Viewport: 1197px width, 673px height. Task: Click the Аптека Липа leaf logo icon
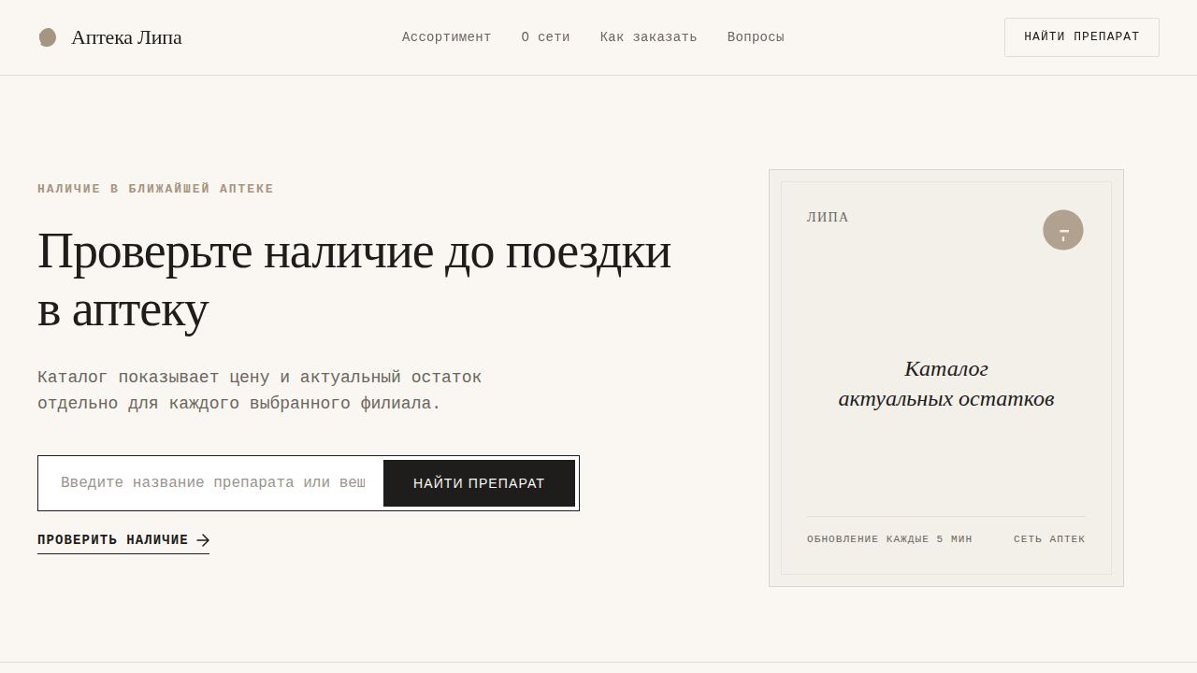(x=48, y=37)
